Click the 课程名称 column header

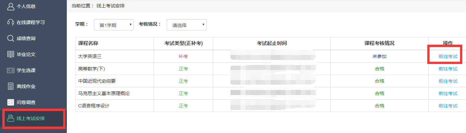(x=88, y=43)
